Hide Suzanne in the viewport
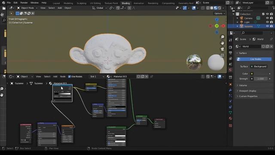This screenshot has height=155, width=275. coord(267,26)
